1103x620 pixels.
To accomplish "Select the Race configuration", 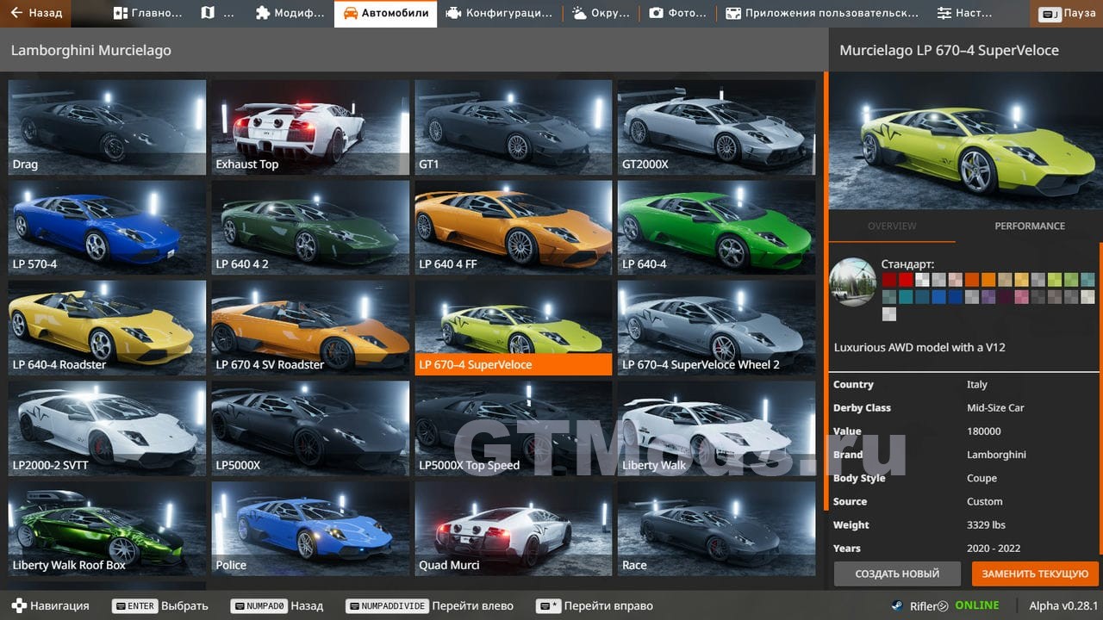I will [x=716, y=529].
